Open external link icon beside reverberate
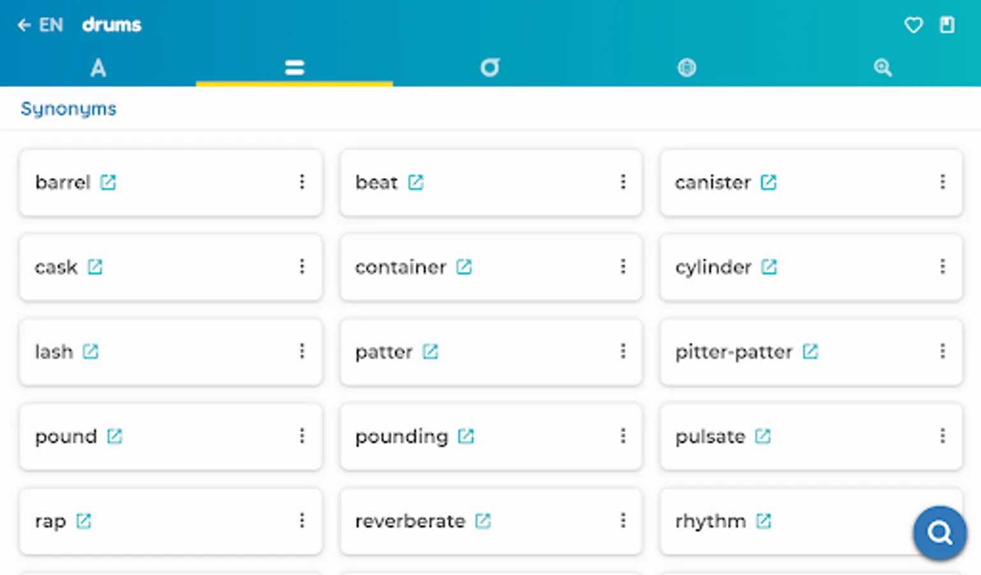The height and width of the screenshot is (575, 981). click(483, 521)
